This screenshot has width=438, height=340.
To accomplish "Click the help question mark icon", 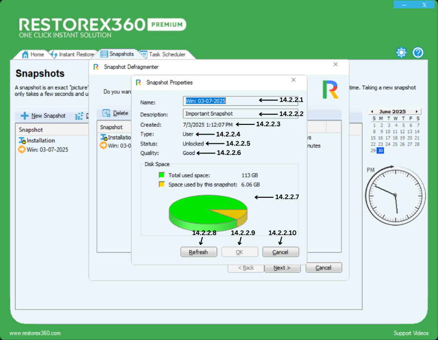I will click(x=418, y=52).
